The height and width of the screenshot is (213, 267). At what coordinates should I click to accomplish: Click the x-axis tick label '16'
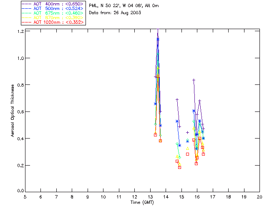197,197
